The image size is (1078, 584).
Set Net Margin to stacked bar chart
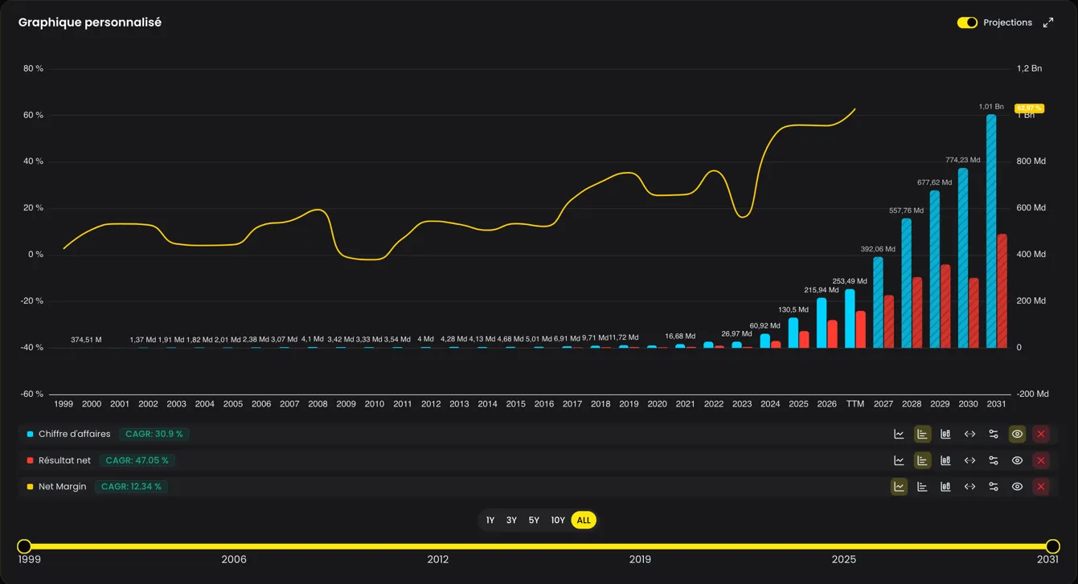click(945, 486)
